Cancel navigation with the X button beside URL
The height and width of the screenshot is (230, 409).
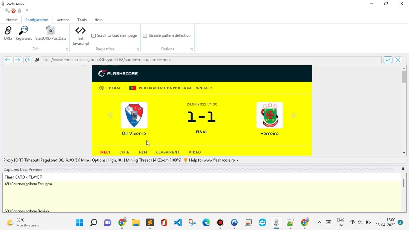click(x=398, y=60)
